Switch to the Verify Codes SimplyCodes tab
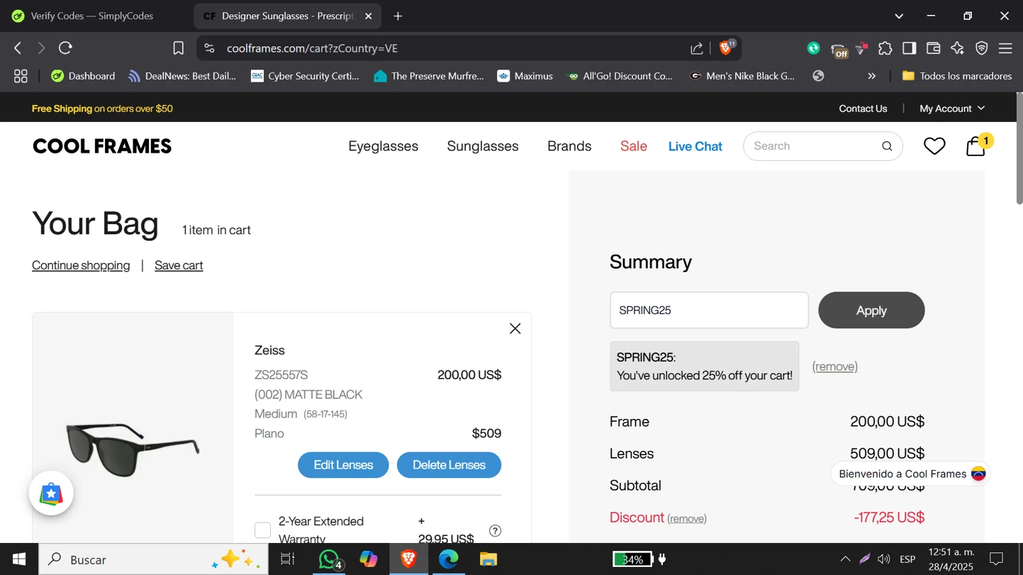Viewport: 1023px width, 575px height. click(93, 16)
